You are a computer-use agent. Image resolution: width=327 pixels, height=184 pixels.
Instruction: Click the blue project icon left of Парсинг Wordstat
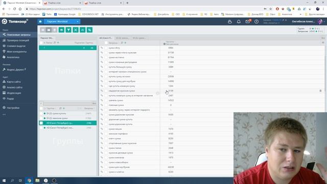tap(40, 21)
